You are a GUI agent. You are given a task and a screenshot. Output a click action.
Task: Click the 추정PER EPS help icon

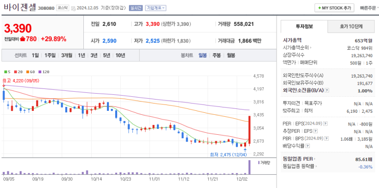pyautogui.click(x=315, y=131)
